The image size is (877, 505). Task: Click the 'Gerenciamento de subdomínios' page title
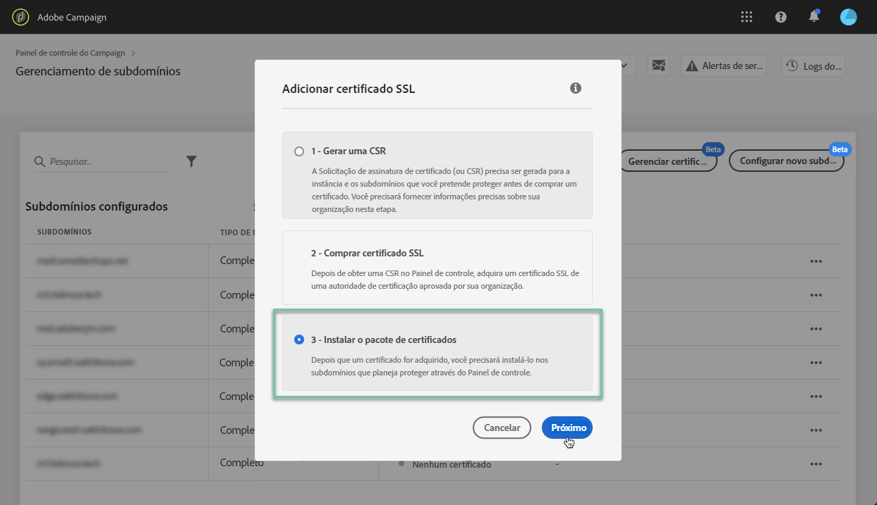tap(98, 71)
